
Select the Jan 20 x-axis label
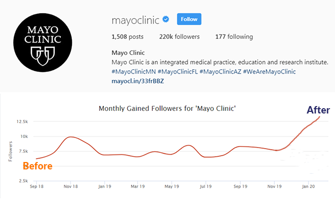coord(308,186)
